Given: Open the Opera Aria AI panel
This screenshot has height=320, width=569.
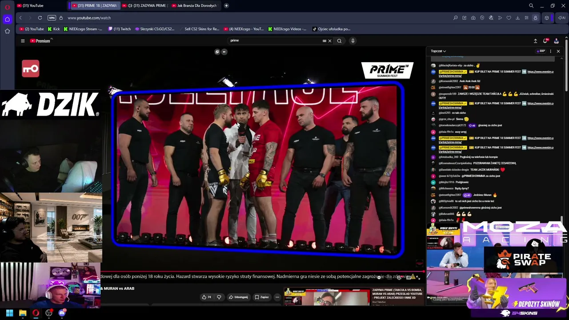Looking at the screenshot, I should point(562,18).
